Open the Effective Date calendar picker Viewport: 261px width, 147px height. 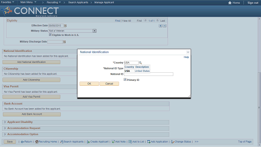pyautogui.click(x=65, y=26)
